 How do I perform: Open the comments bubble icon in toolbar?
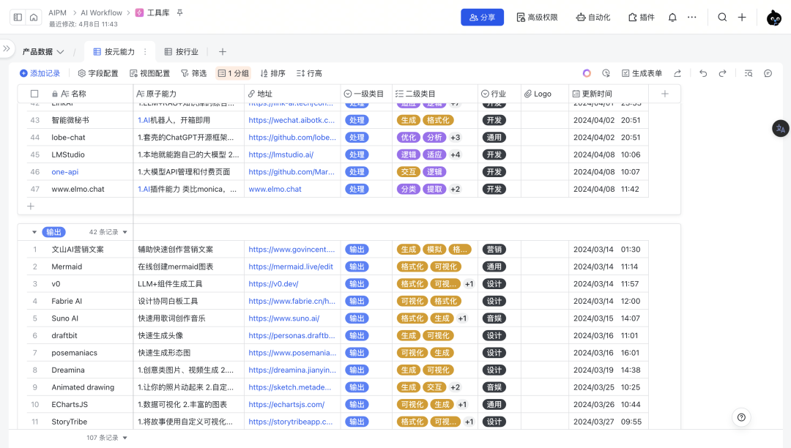coord(768,73)
